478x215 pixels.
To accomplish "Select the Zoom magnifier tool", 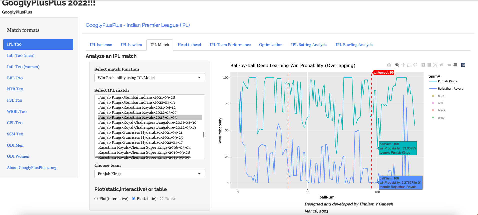I will click(397, 65).
